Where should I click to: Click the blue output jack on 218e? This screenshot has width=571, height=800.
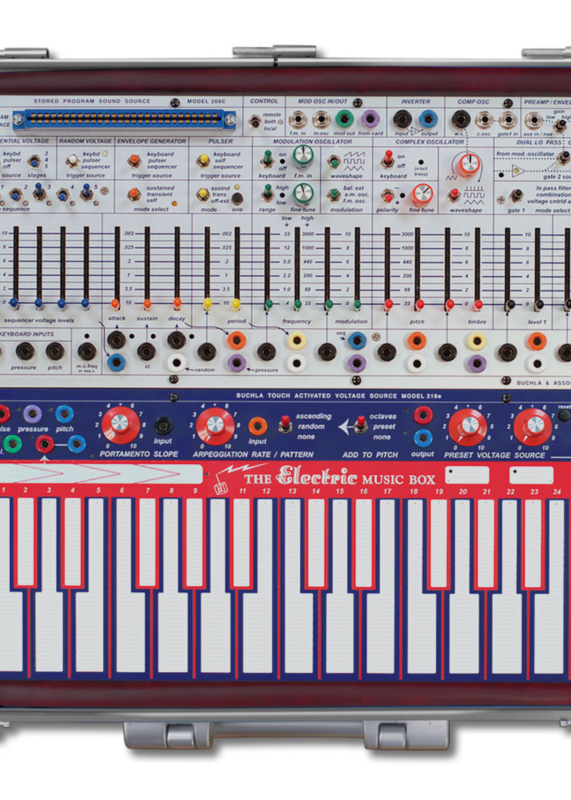coord(423,438)
